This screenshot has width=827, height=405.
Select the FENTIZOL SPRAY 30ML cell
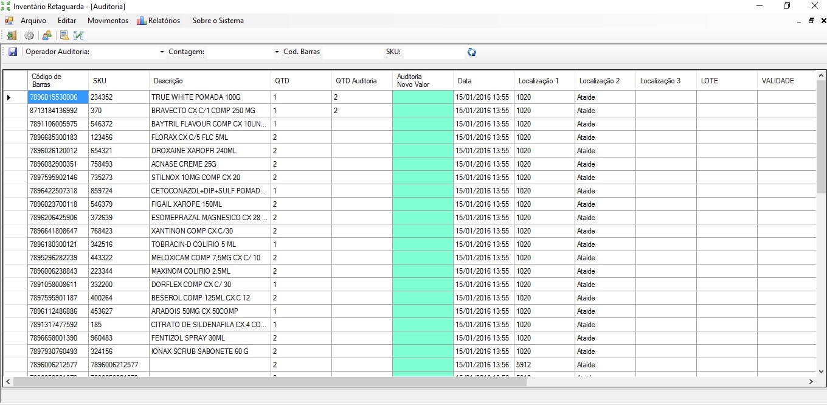(x=210, y=338)
